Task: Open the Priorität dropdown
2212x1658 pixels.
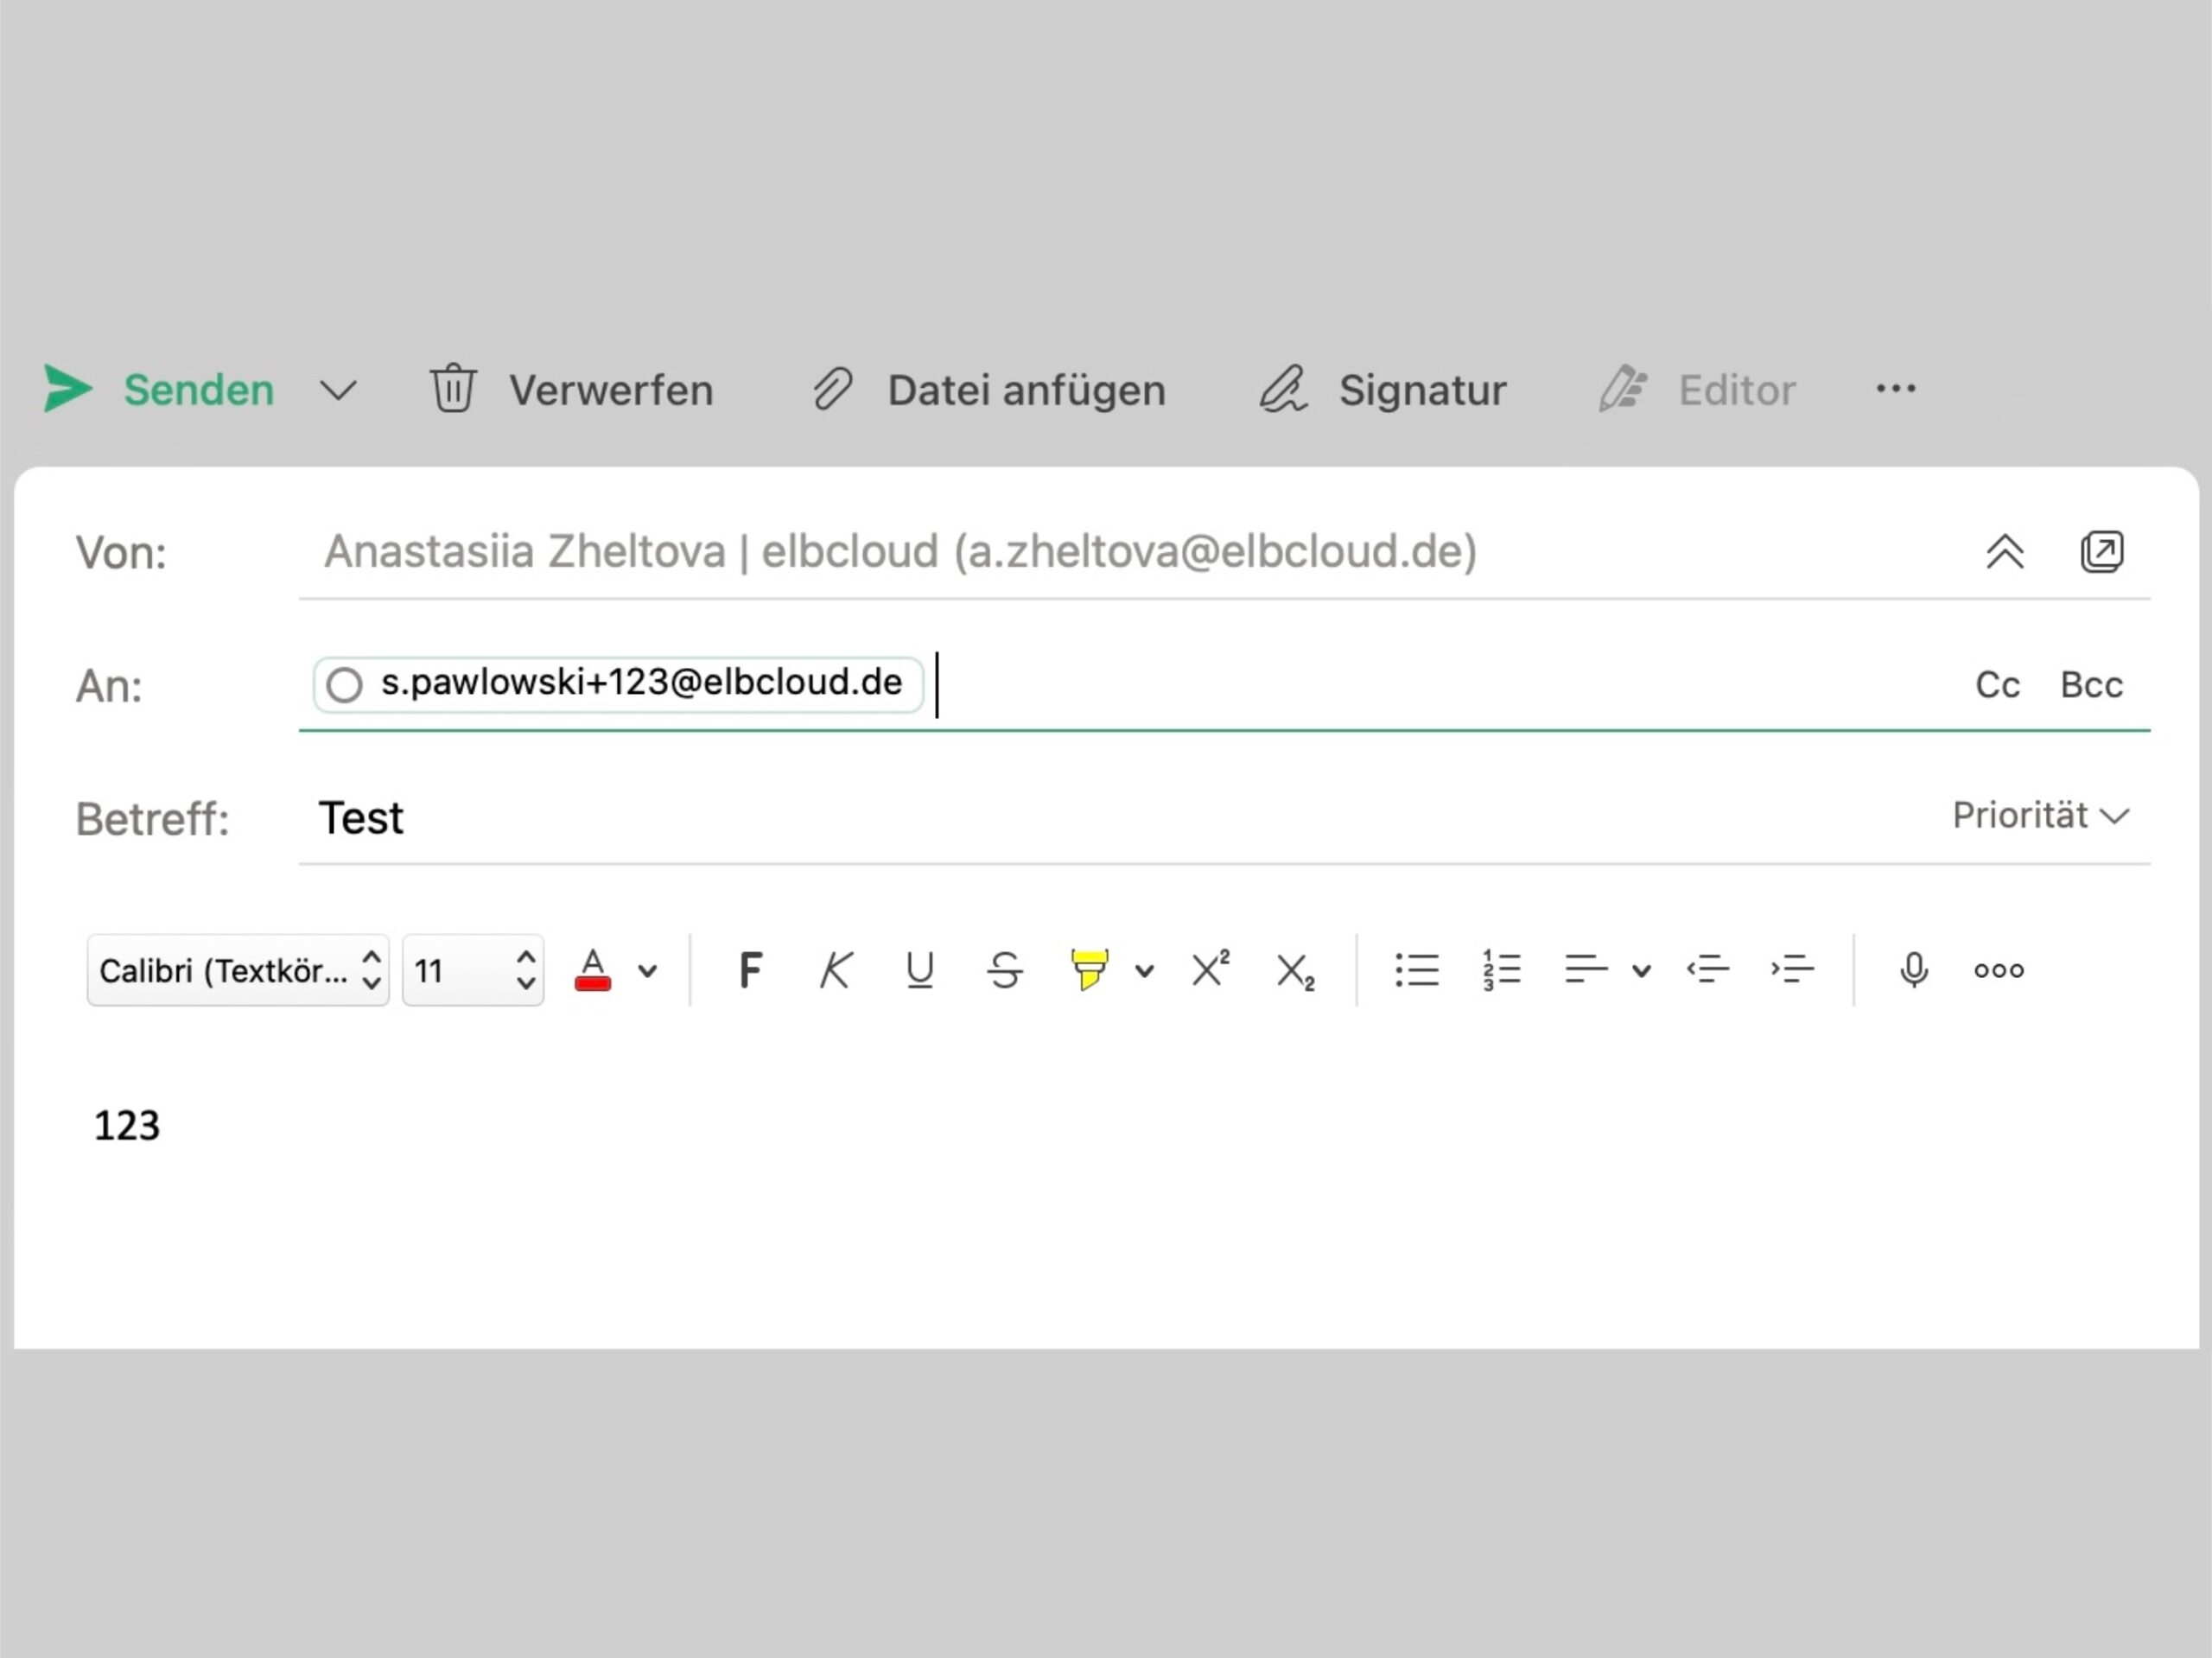Action: tap(2040, 816)
